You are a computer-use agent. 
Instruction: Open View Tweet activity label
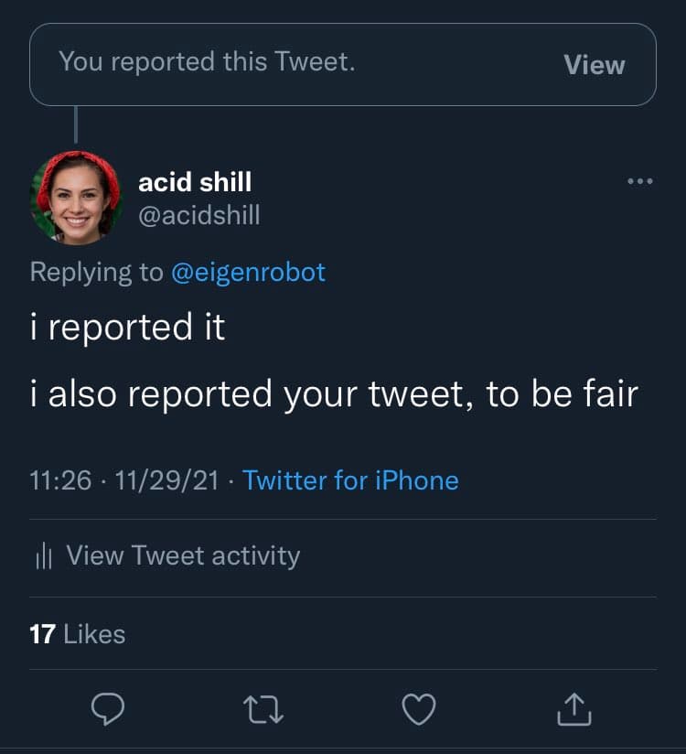click(183, 555)
